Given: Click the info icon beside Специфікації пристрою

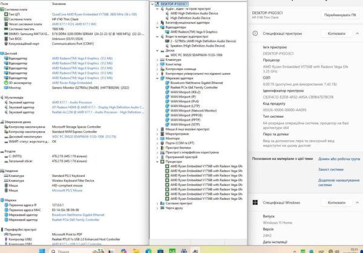Looking at the screenshot, I should pyautogui.click(x=255, y=33).
